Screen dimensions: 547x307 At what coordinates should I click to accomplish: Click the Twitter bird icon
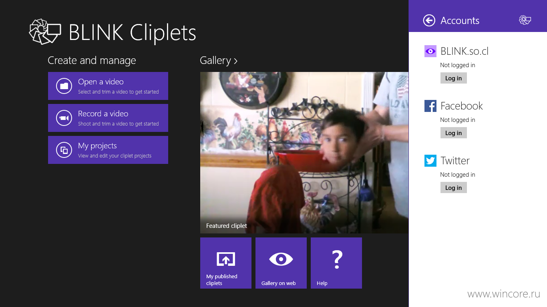[430, 161]
